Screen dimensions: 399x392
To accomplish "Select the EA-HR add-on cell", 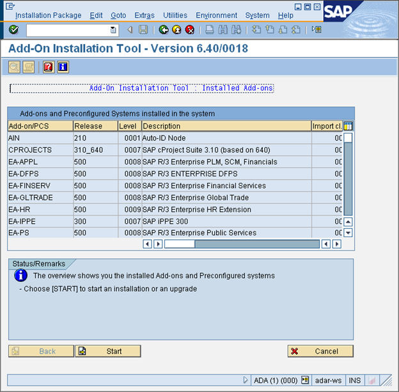I will [x=40, y=210].
